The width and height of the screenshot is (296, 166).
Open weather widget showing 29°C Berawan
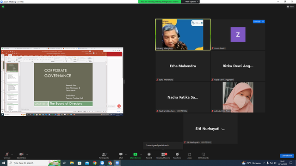[x=251, y=163]
